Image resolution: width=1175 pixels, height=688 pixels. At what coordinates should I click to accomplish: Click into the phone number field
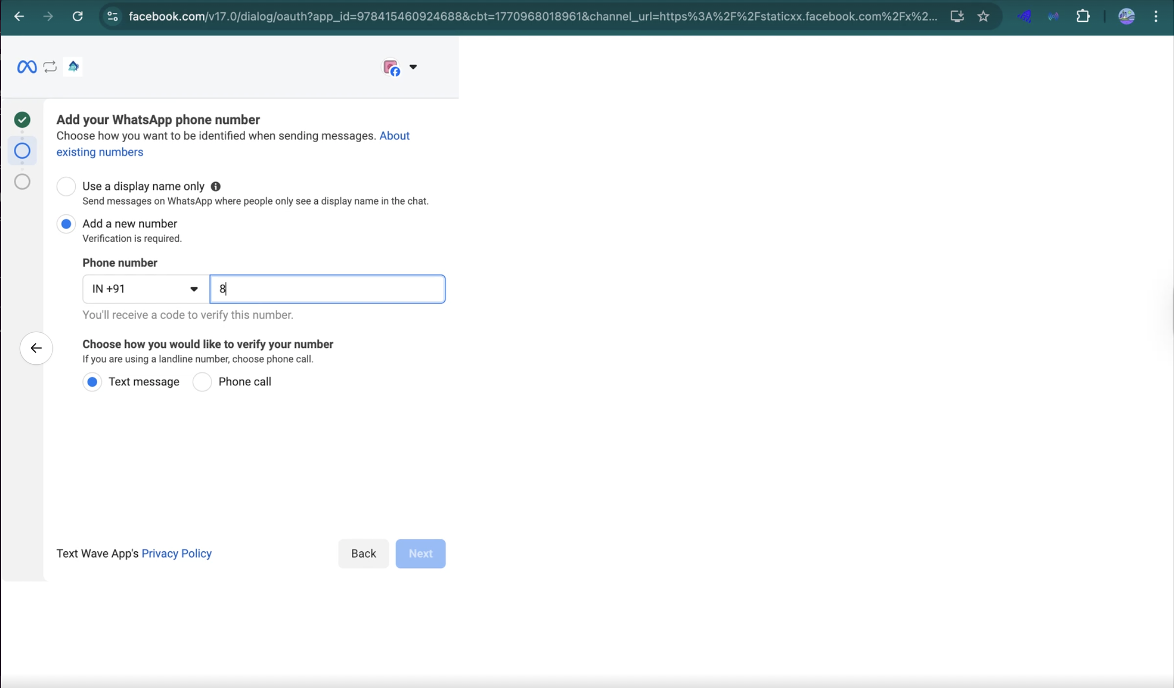pyautogui.click(x=327, y=289)
